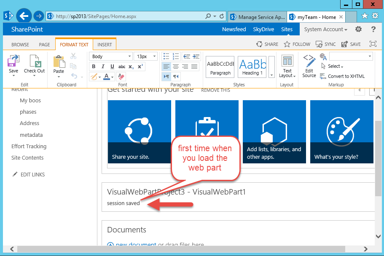Click the Help question mark icon
384x256 pixels.
coord(373,29)
